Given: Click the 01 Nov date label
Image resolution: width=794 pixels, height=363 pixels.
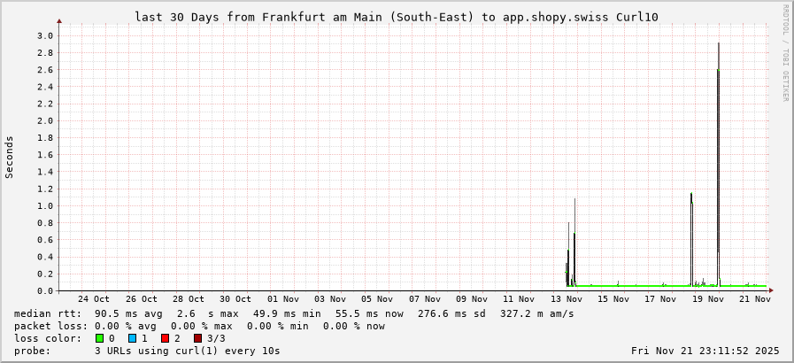Looking at the screenshot, I should [x=282, y=299].
